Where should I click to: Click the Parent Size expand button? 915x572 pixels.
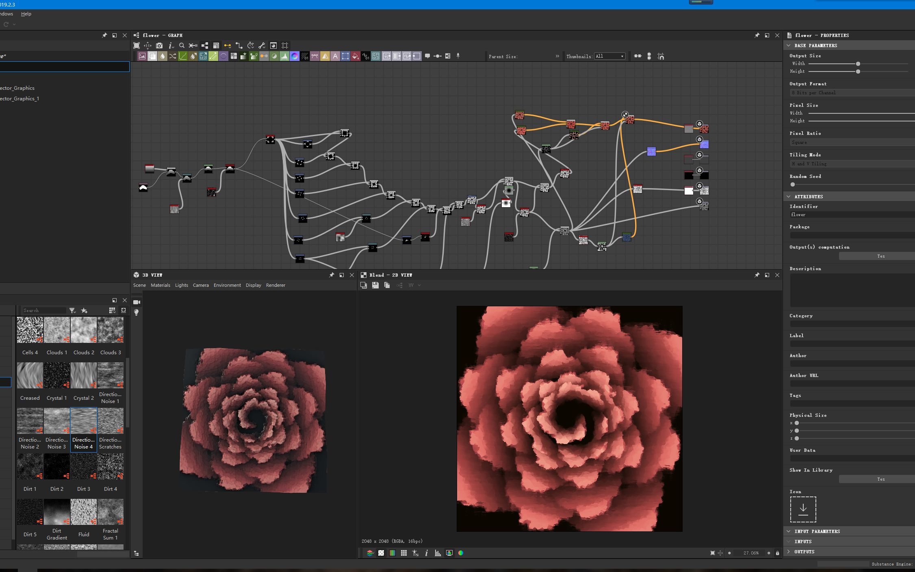pyautogui.click(x=557, y=56)
